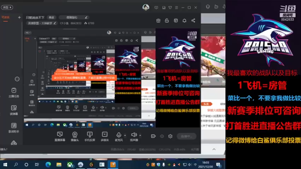This screenshot has height=169, width=301.
Task: Open Windows taskbar search
Action: point(16,164)
